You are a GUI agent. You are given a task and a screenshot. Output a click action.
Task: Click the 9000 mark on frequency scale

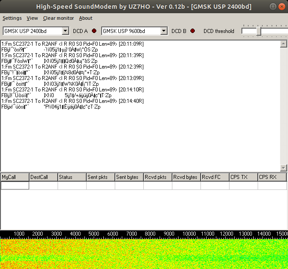click(169, 234)
